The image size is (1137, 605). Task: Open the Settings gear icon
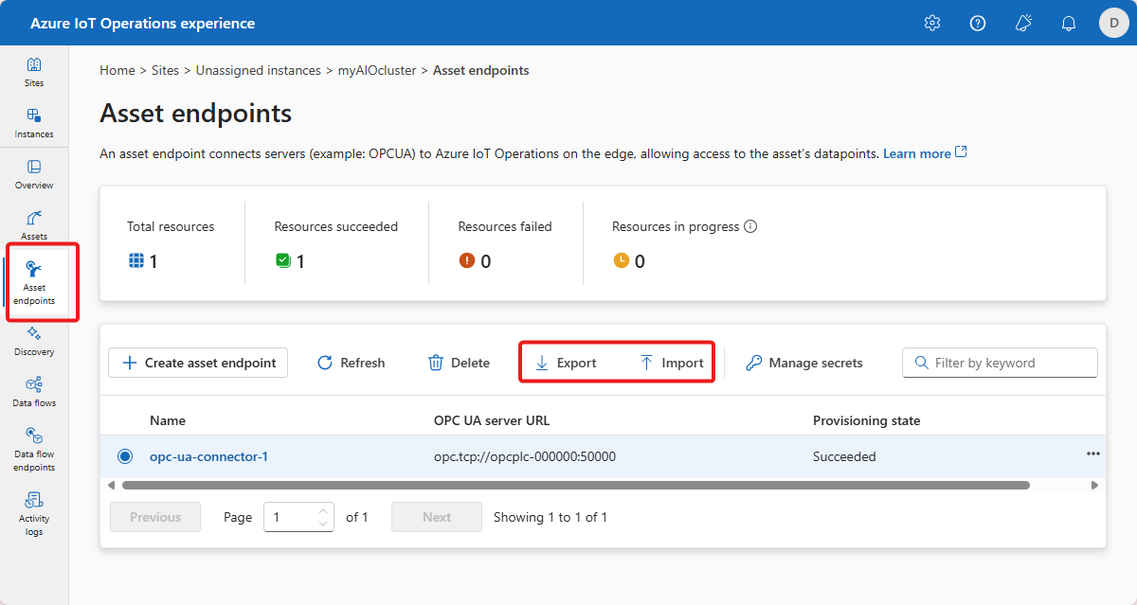tap(932, 23)
